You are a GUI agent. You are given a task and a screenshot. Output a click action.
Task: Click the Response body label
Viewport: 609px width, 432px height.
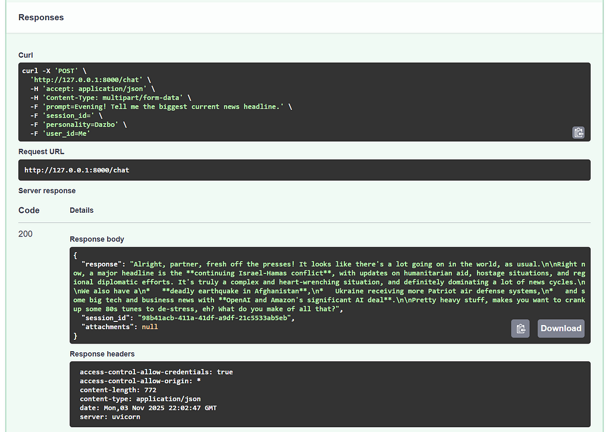(97, 239)
